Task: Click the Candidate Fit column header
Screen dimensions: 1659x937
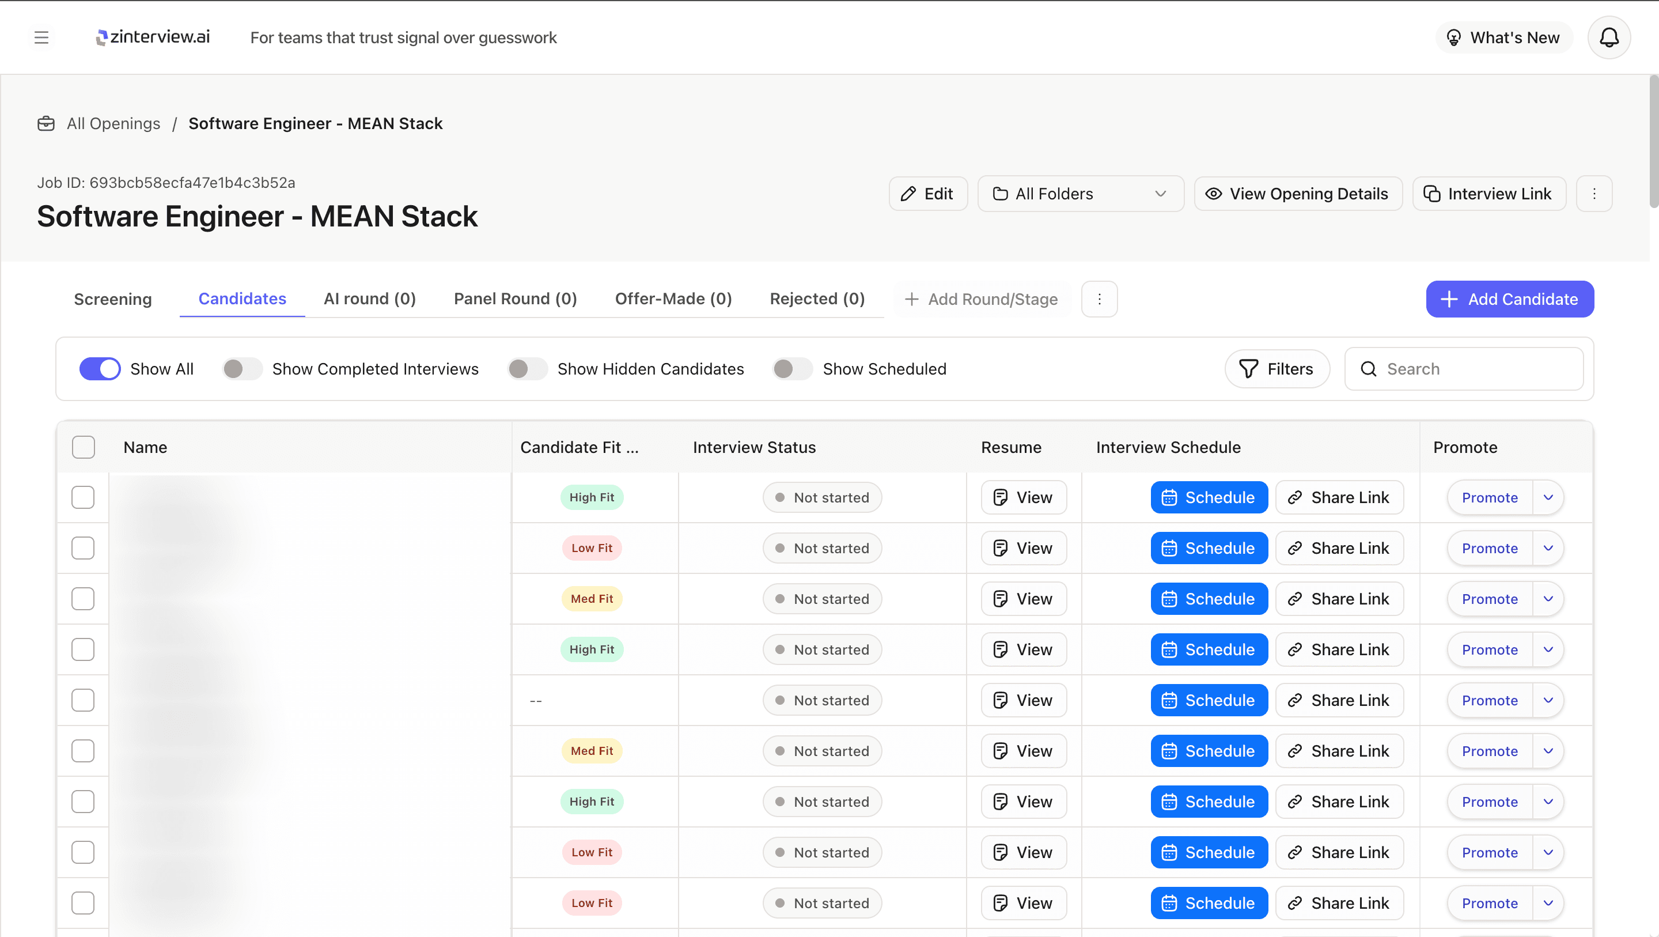Action: tap(579, 447)
